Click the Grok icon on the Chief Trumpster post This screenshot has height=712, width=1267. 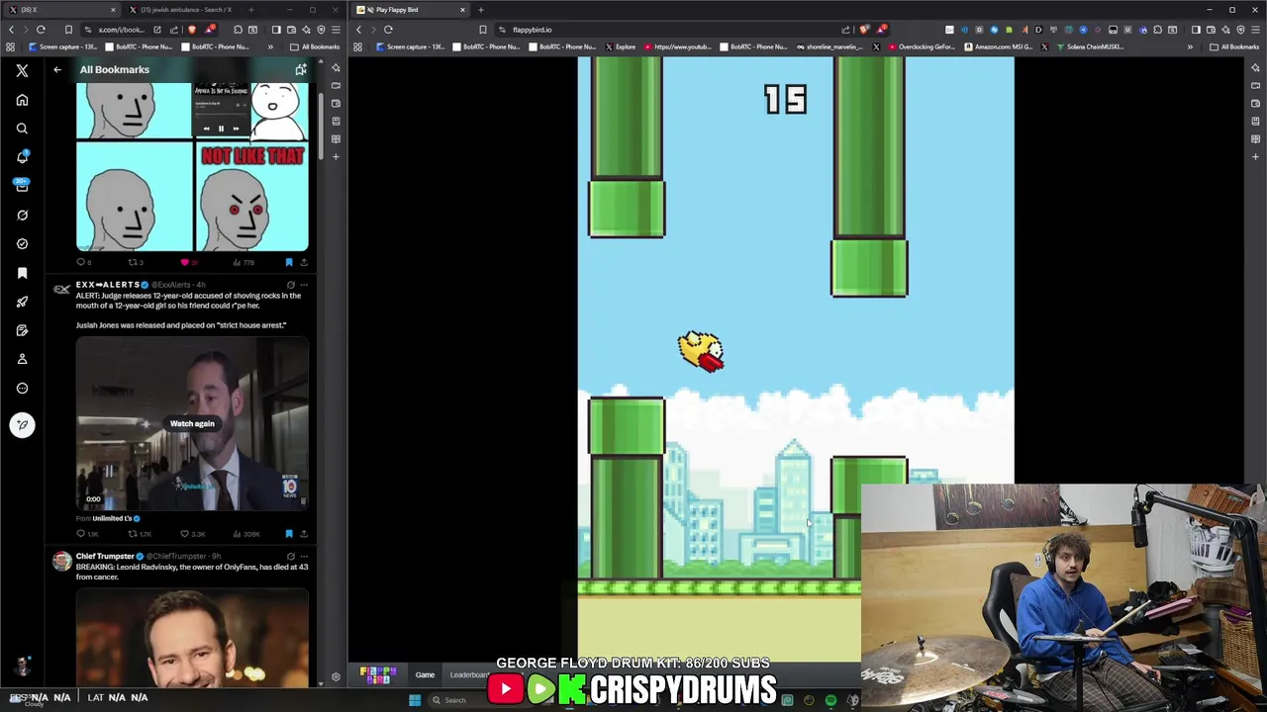[290, 557]
